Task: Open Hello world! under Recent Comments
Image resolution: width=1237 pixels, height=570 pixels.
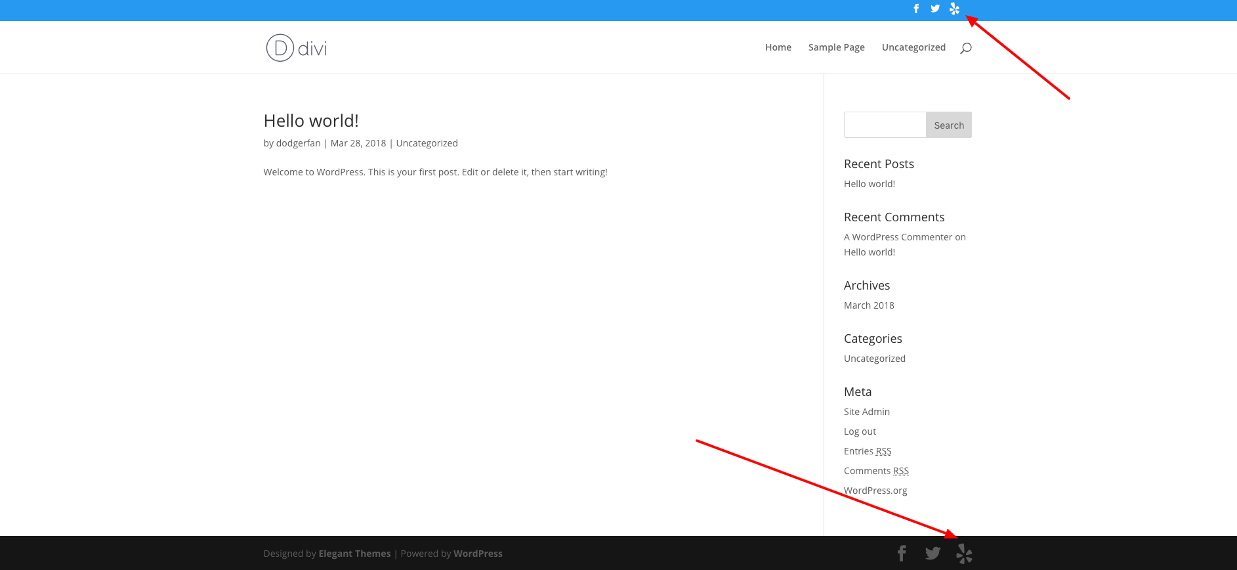Action: pyautogui.click(x=870, y=252)
